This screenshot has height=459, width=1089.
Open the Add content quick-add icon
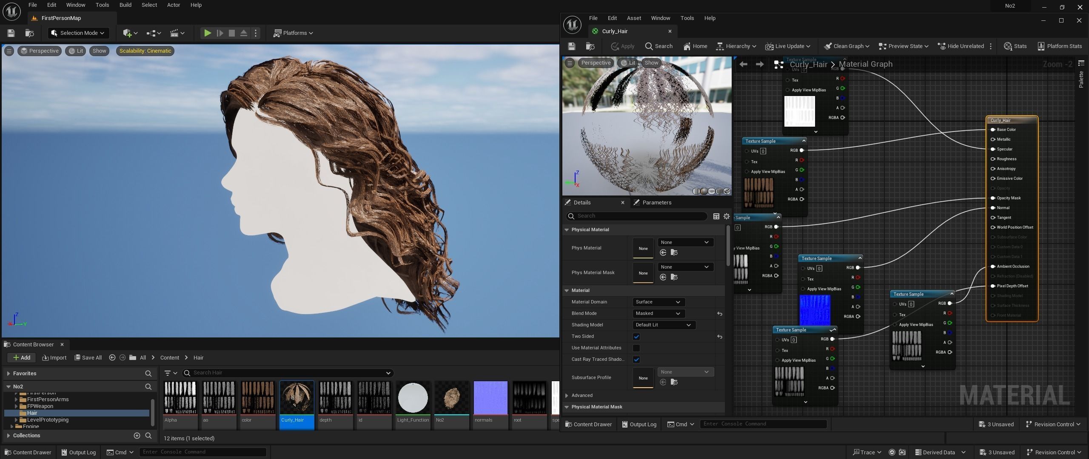[x=130, y=33]
